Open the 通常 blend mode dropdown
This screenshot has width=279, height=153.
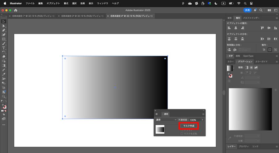click(x=166, y=120)
